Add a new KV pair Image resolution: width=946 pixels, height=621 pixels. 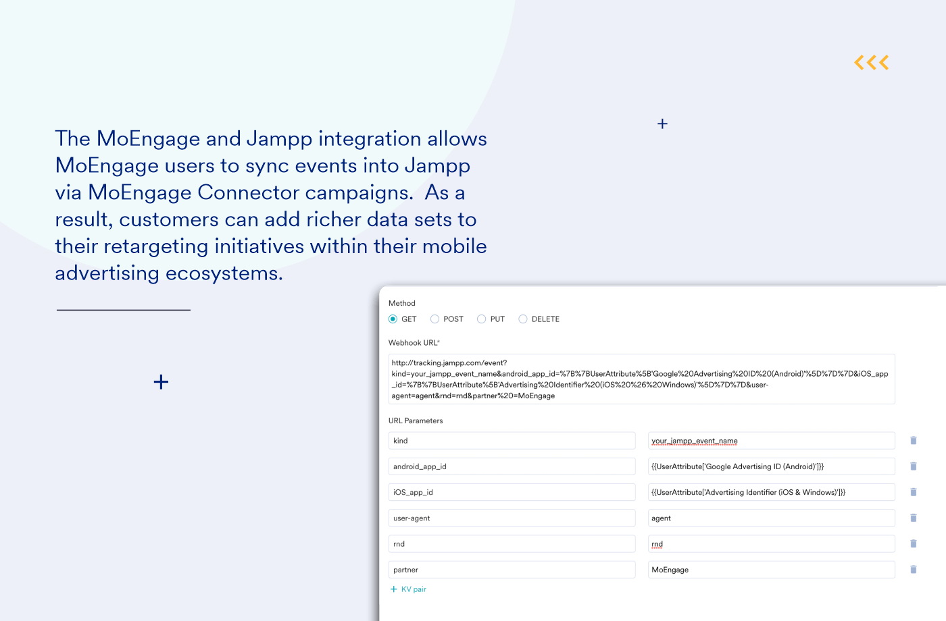(x=408, y=589)
